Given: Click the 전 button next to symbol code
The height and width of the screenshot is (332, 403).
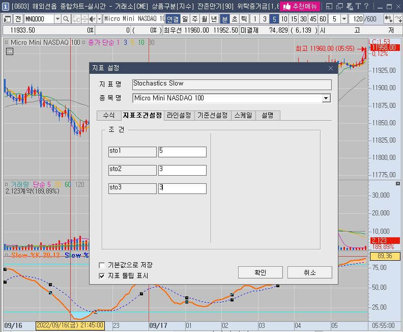Looking at the screenshot, I should [x=18, y=19].
